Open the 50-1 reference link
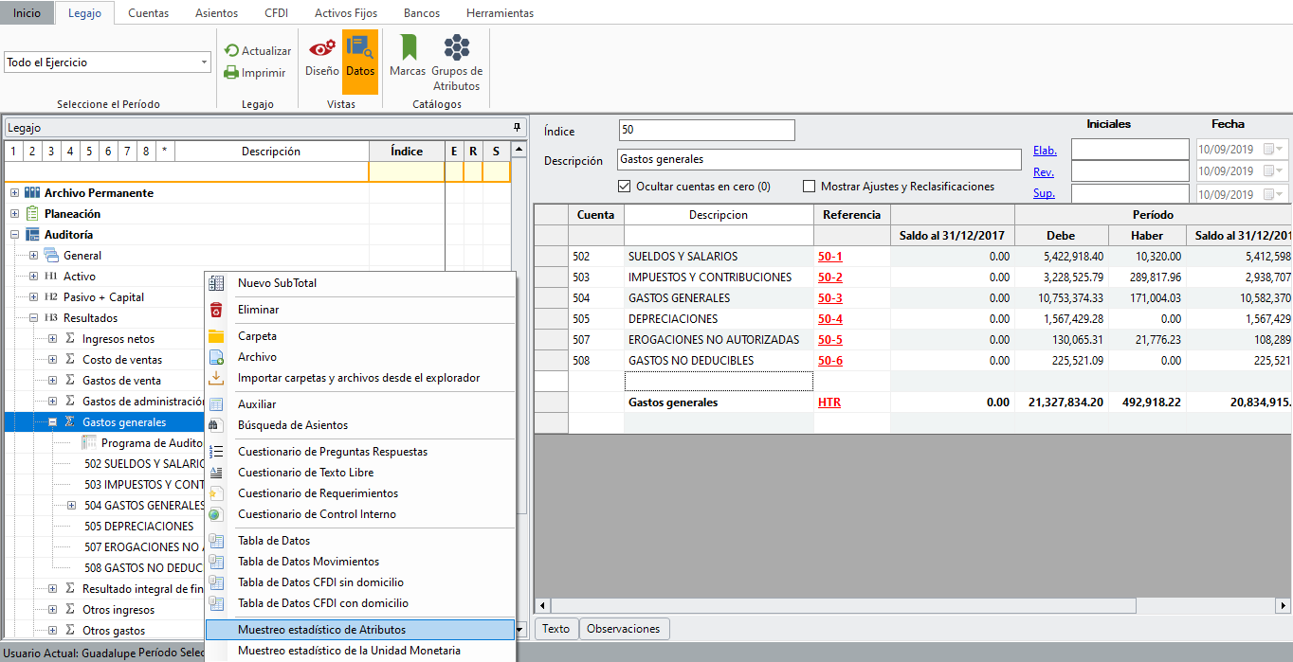Screen dimensions: 1293x662 [x=829, y=257]
